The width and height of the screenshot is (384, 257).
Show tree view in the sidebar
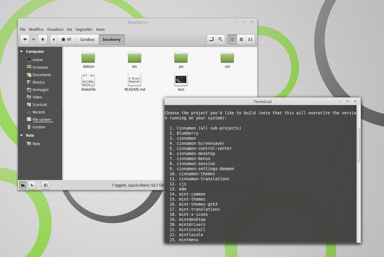click(x=32, y=185)
